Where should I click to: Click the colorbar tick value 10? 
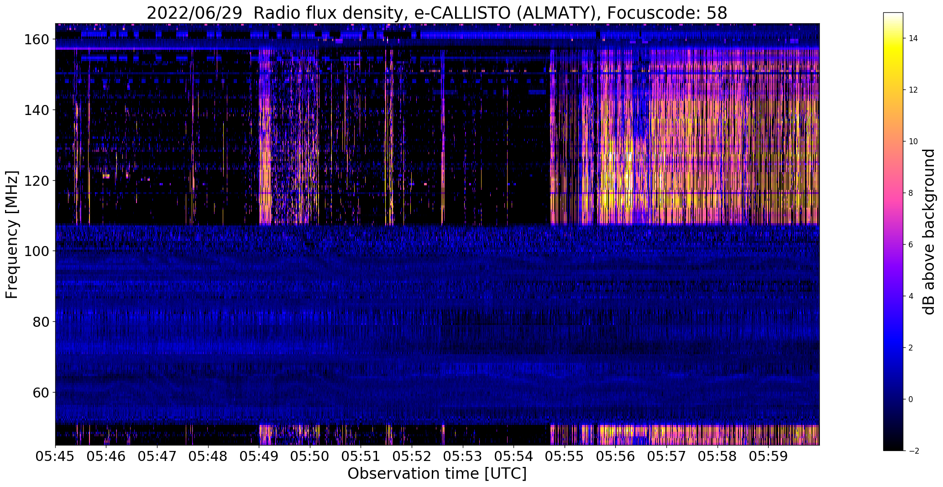913,141
